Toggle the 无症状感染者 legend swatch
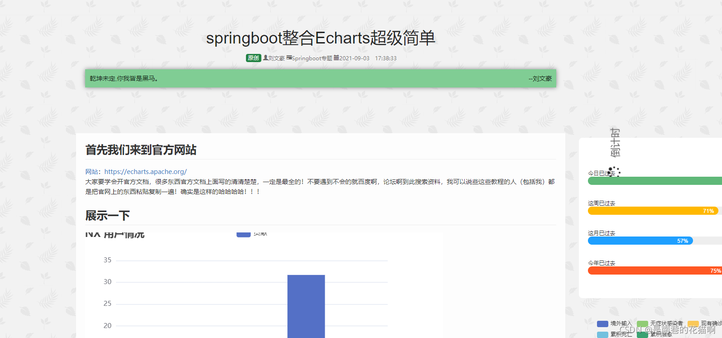The height and width of the screenshot is (338, 722). point(642,324)
